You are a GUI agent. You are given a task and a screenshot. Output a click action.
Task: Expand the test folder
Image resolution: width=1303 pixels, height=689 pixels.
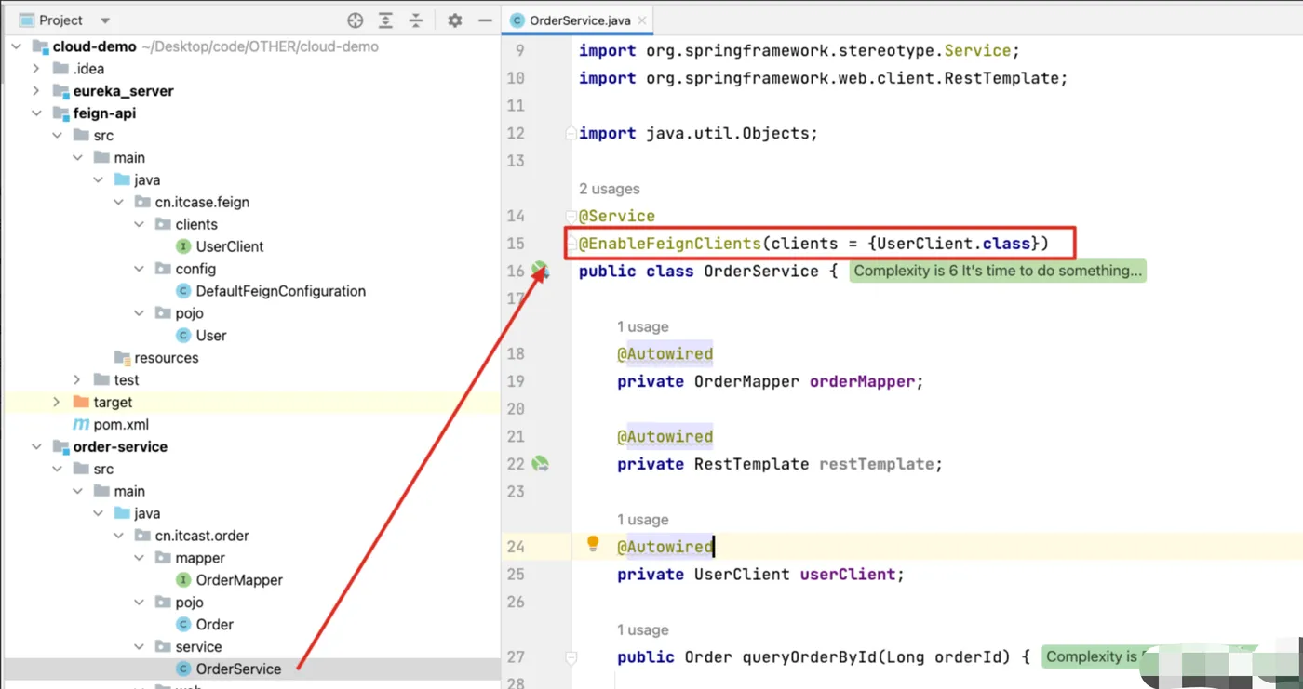click(x=77, y=379)
